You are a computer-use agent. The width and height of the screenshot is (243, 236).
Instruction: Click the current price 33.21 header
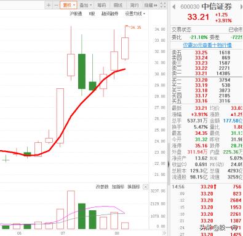[198, 17]
